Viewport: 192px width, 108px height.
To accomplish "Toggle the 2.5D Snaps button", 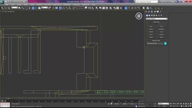I will click(x=60, y=8).
